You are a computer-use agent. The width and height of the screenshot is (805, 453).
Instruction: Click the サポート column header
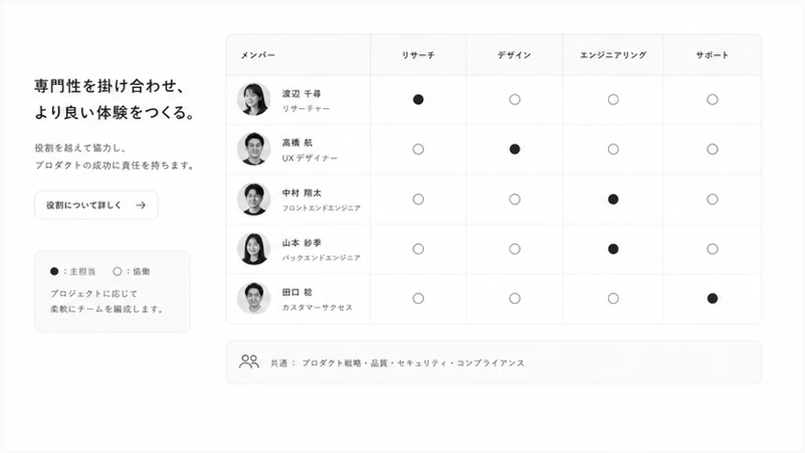coord(712,55)
